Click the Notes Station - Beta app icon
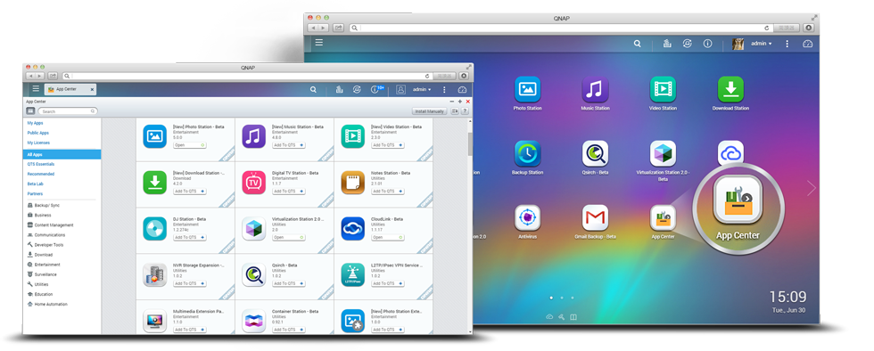 (353, 183)
